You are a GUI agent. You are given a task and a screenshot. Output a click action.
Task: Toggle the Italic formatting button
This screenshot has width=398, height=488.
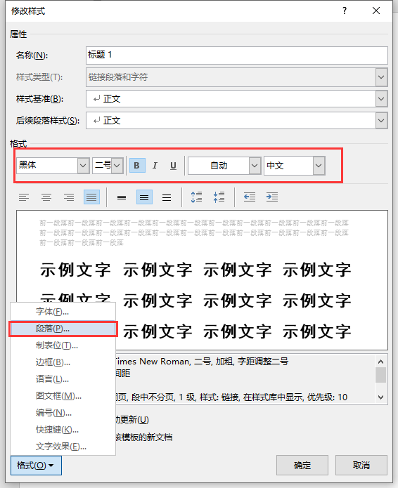coord(155,165)
